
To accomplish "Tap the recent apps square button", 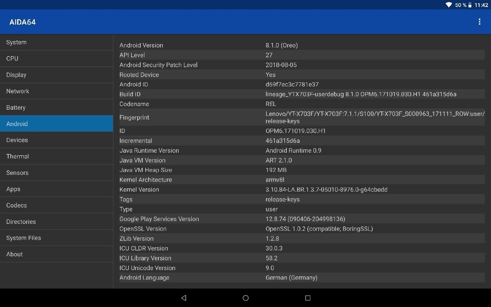I will pyautogui.click(x=308, y=298).
